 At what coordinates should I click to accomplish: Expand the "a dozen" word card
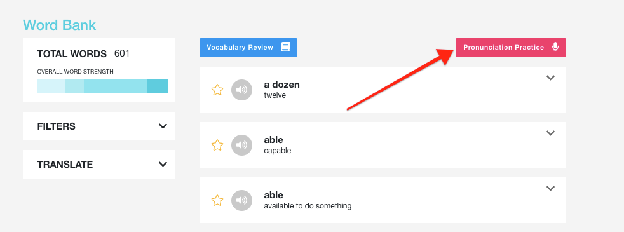point(550,78)
